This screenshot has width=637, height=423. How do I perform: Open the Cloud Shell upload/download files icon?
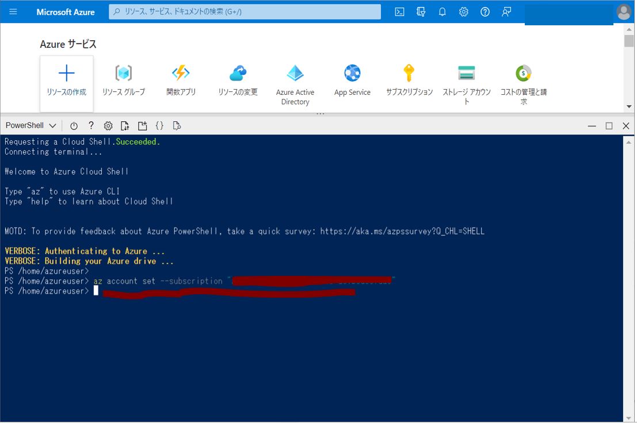[x=125, y=126]
